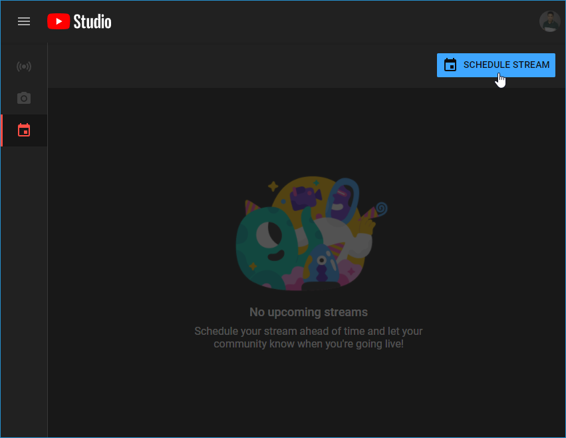The width and height of the screenshot is (566, 438).
Task: Select the Stream broadcast icon in sidebar
Action: (x=24, y=67)
